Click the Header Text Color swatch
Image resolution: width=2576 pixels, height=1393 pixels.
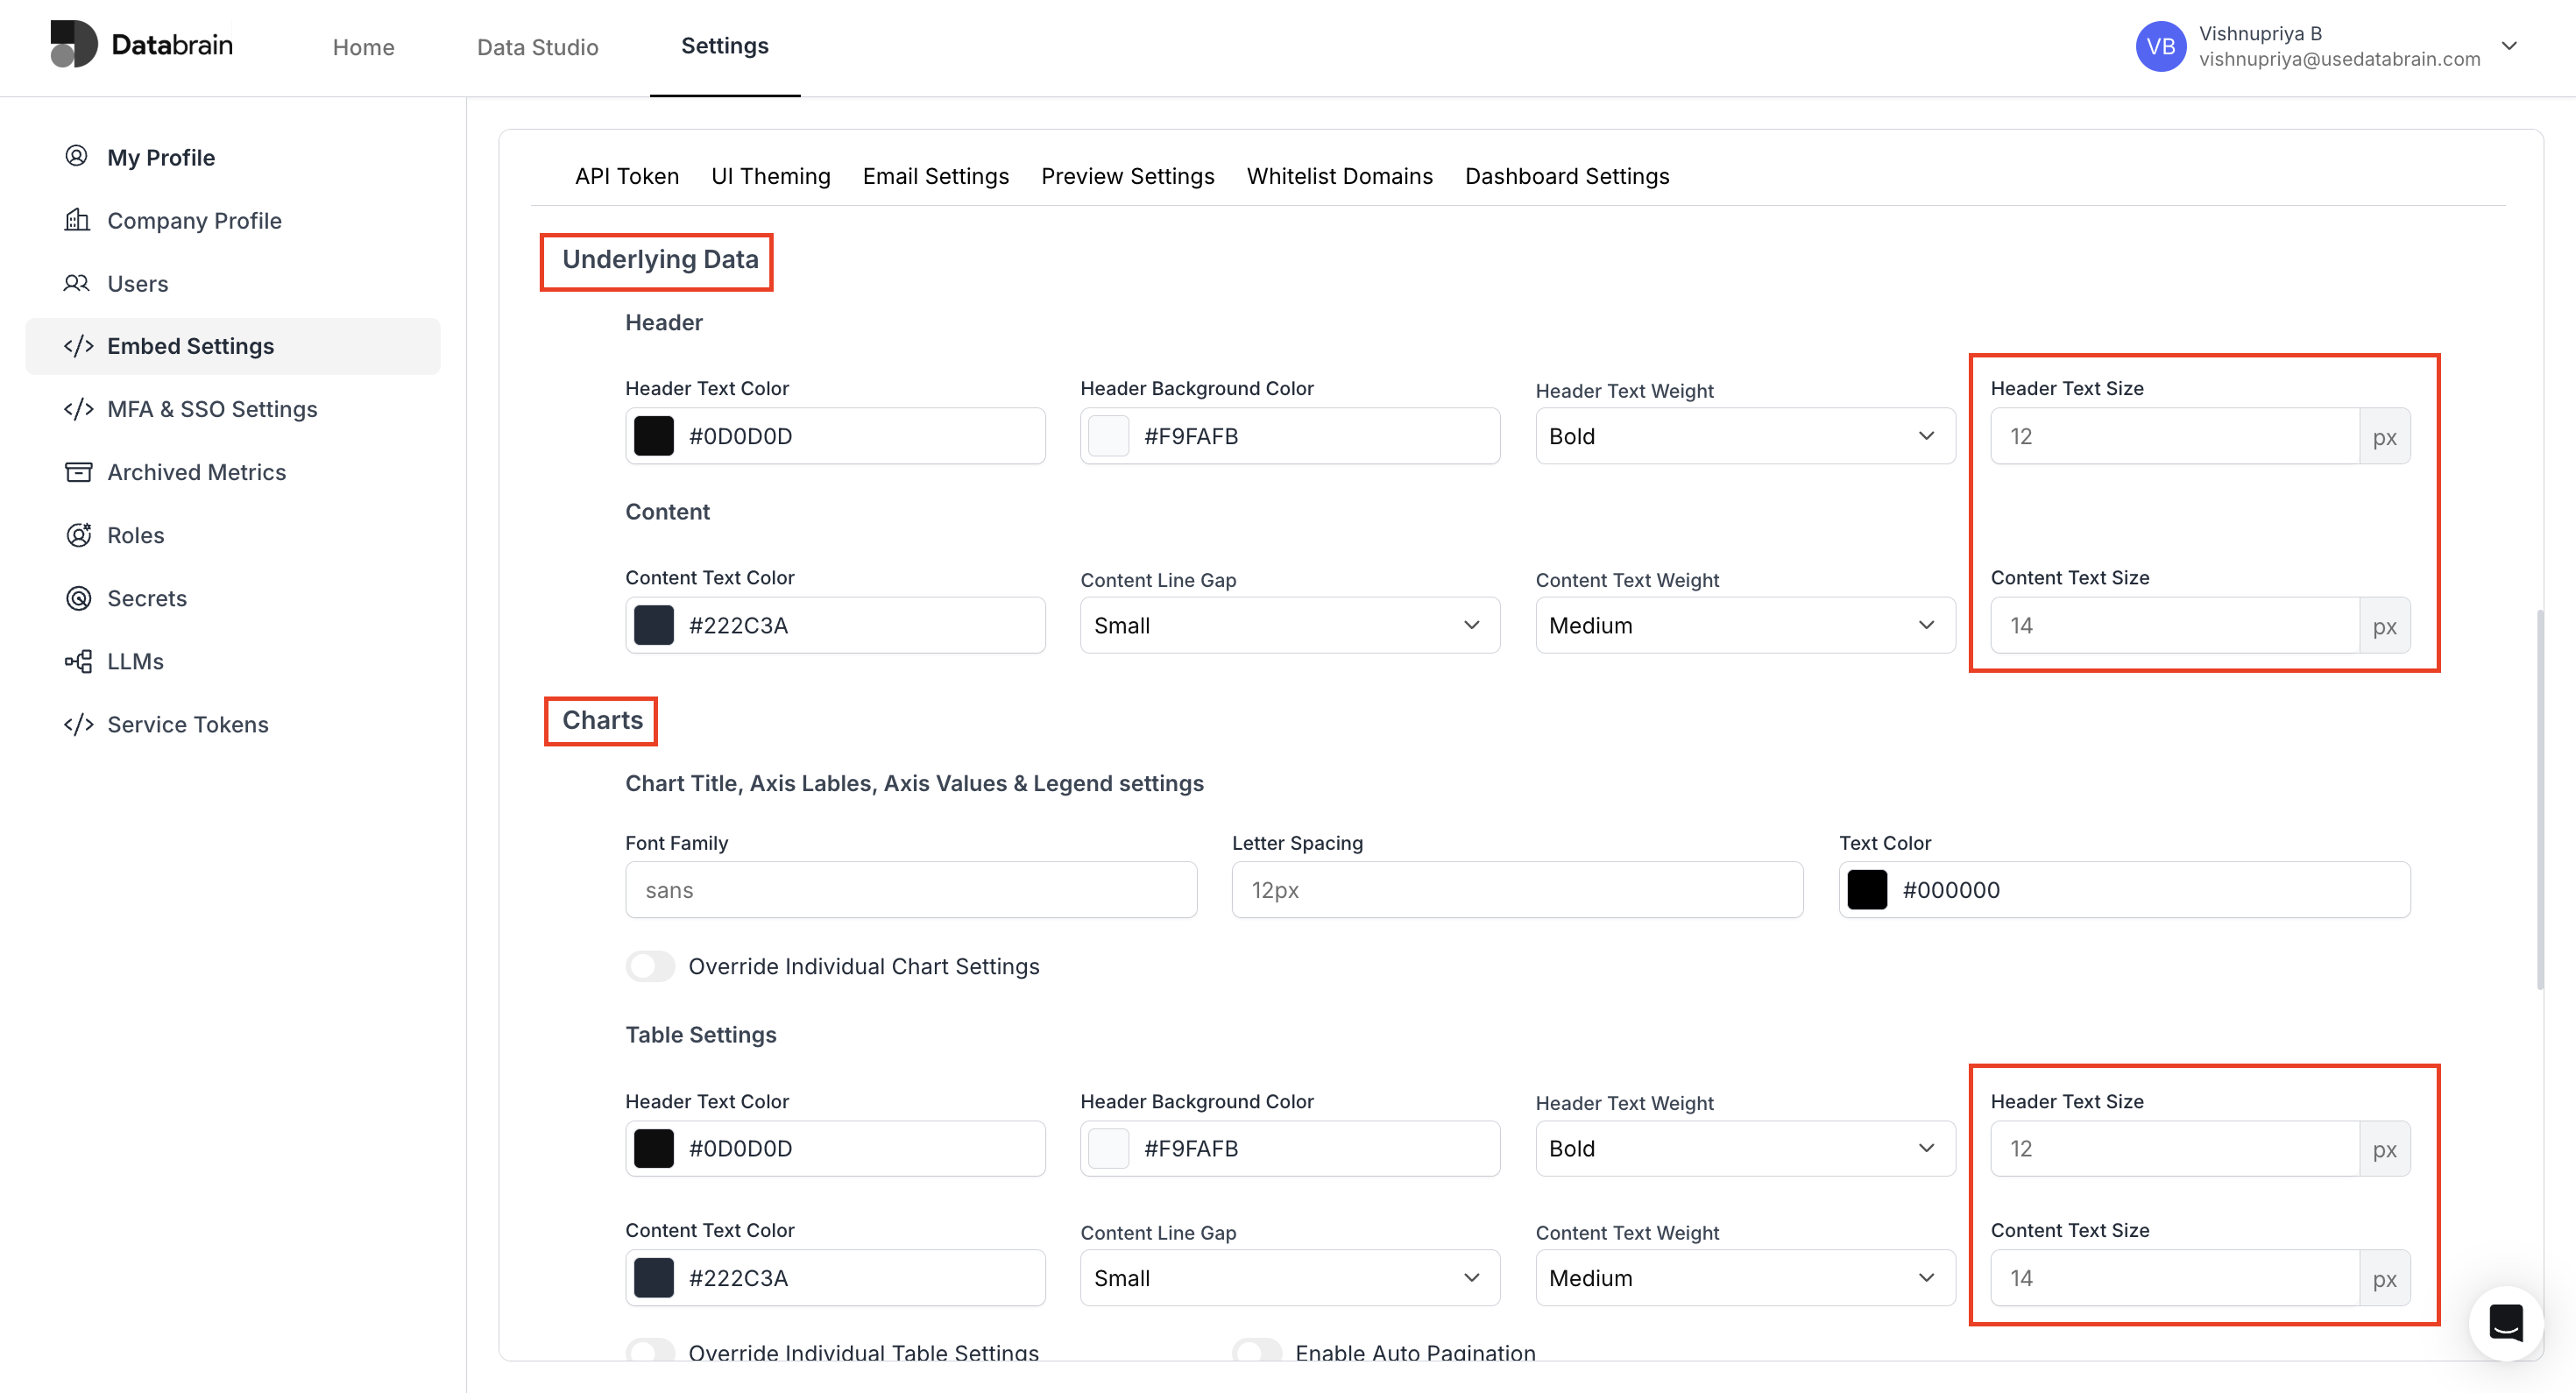coord(653,435)
